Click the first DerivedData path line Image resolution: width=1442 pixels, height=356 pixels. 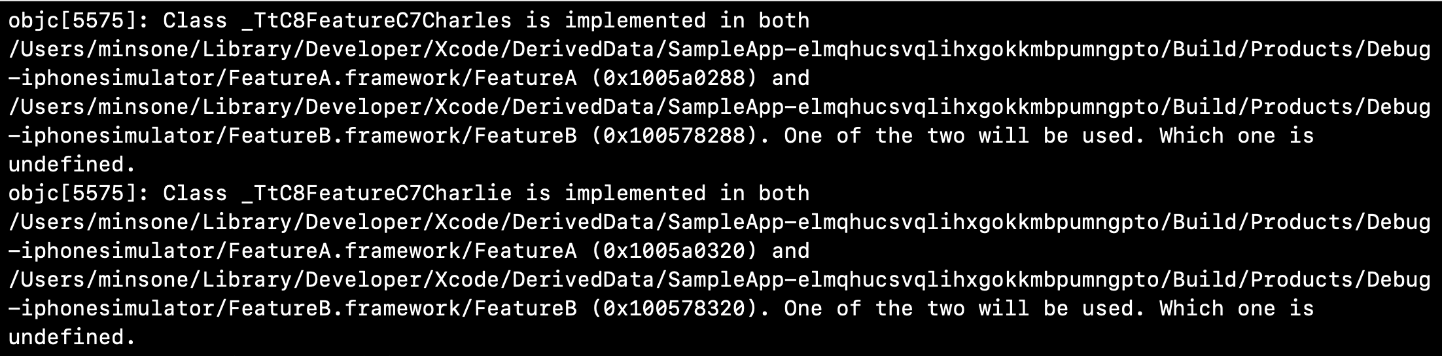tap(720, 50)
